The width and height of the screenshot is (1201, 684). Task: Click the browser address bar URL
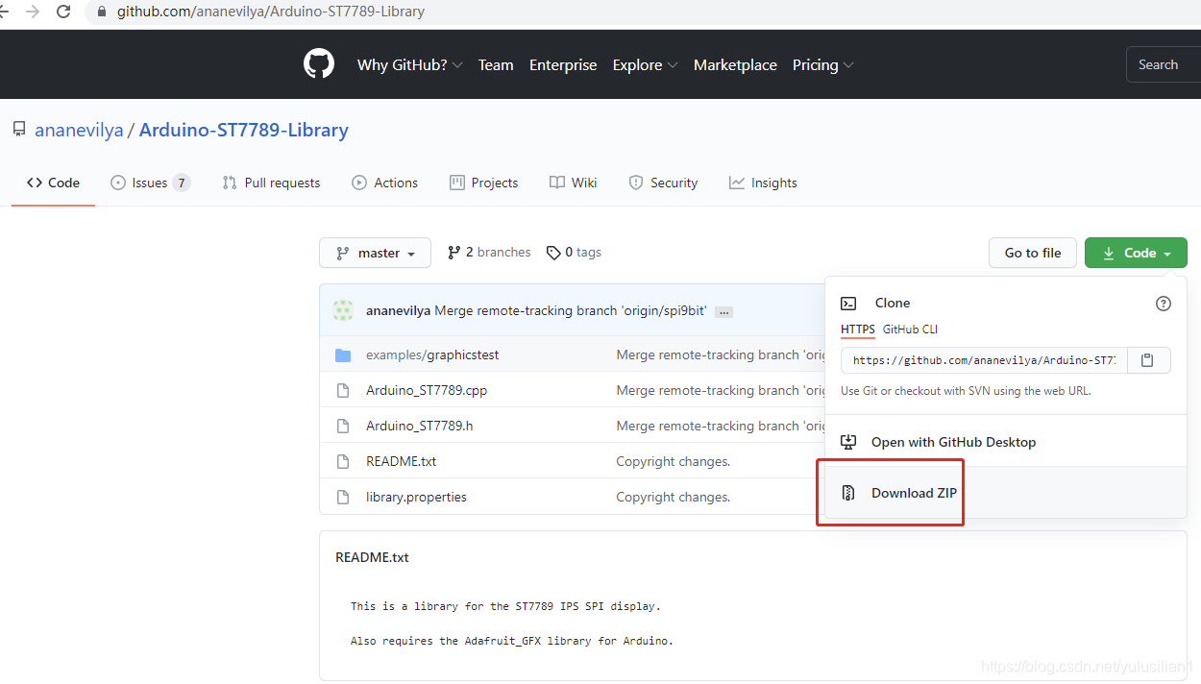click(271, 12)
